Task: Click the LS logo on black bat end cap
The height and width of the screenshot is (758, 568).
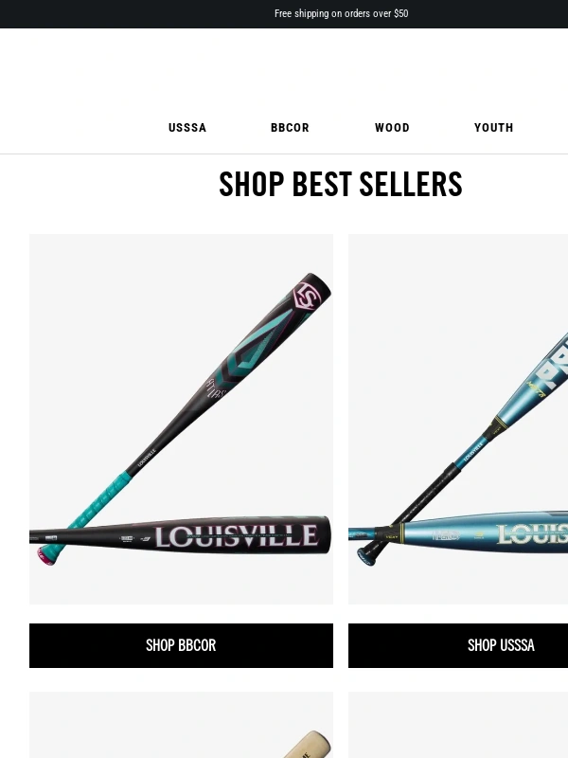Action: 308,296
